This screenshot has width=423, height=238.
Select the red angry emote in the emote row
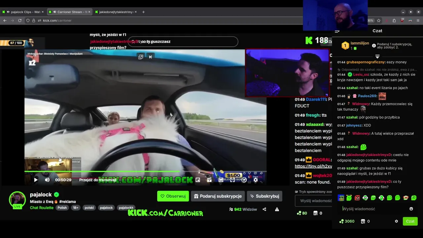coord(357,198)
